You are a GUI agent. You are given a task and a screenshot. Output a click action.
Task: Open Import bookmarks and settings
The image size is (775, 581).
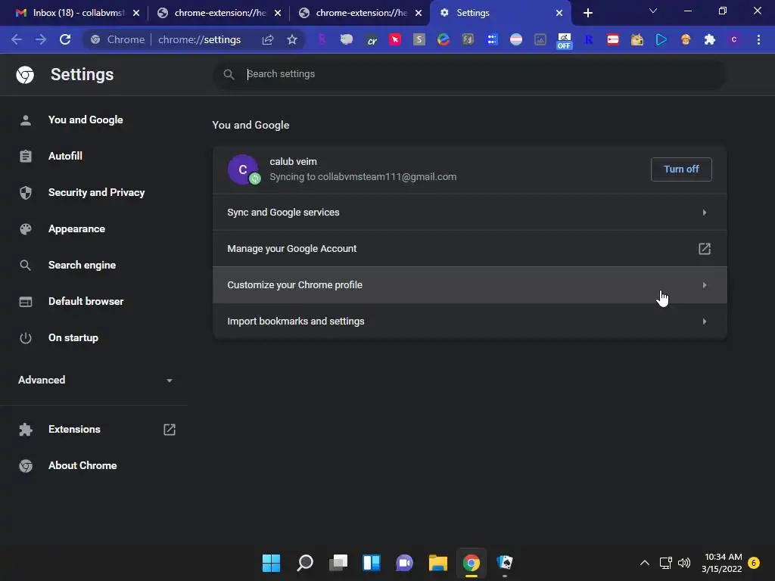coord(469,321)
